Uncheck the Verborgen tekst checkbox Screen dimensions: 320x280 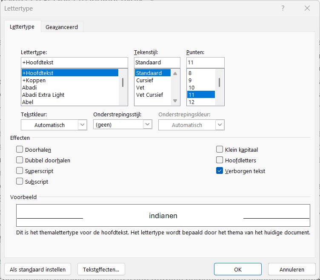coord(220,171)
